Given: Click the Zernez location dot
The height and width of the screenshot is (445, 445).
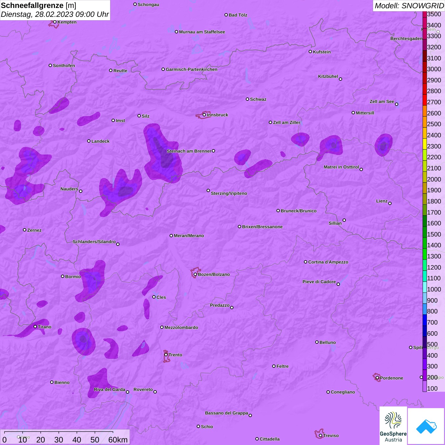Looking at the screenshot, I should pos(24,230).
